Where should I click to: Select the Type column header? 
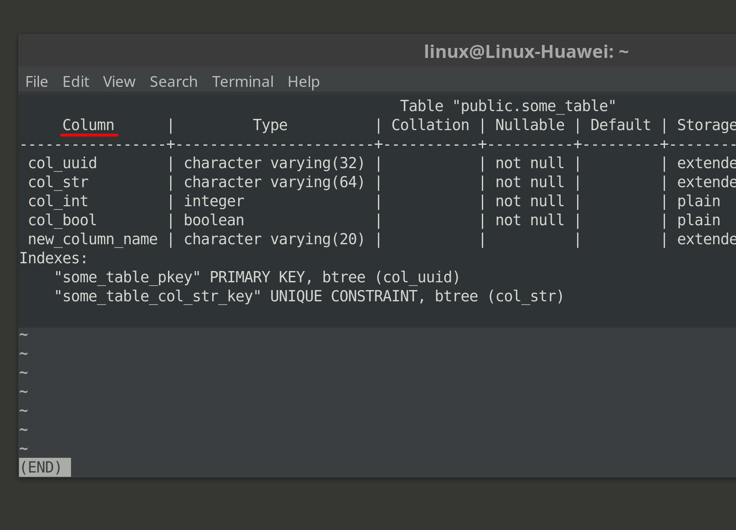[270, 125]
